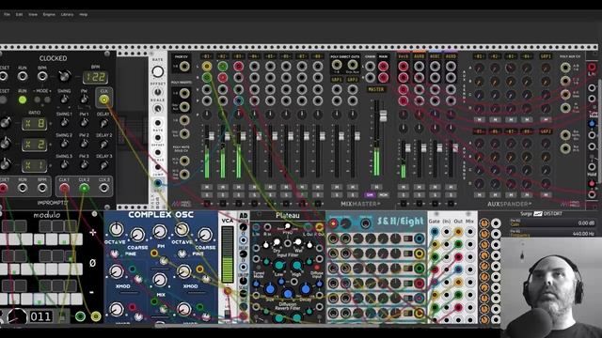Toggle the green RUN button on Clocked
This screenshot has height=338, width=602.
(23, 100)
